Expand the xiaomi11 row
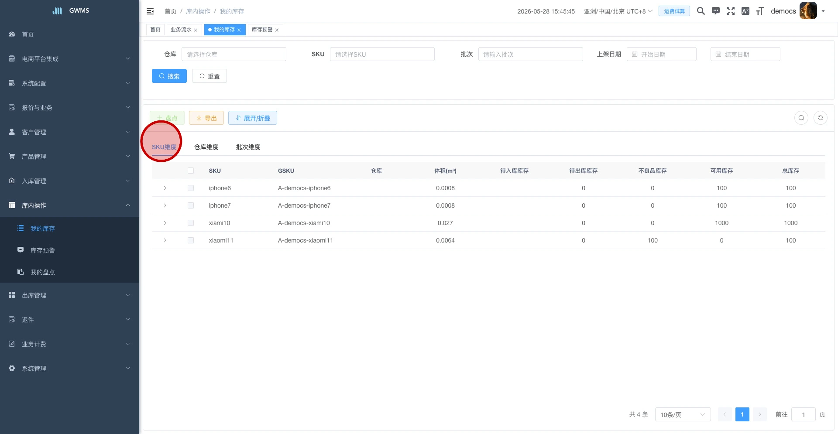Viewport: 838px width, 434px height. [x=165, y=240]
